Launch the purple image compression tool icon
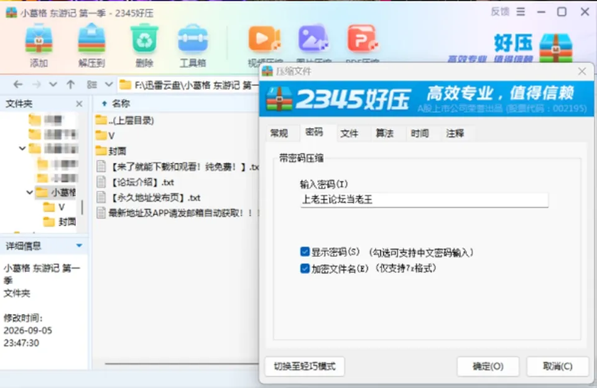Screen dimensions: 597x388 click(x=313, y=39)
